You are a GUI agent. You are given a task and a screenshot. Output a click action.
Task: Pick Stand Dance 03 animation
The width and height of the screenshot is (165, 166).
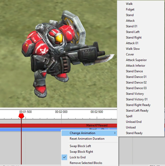point(141,88)
